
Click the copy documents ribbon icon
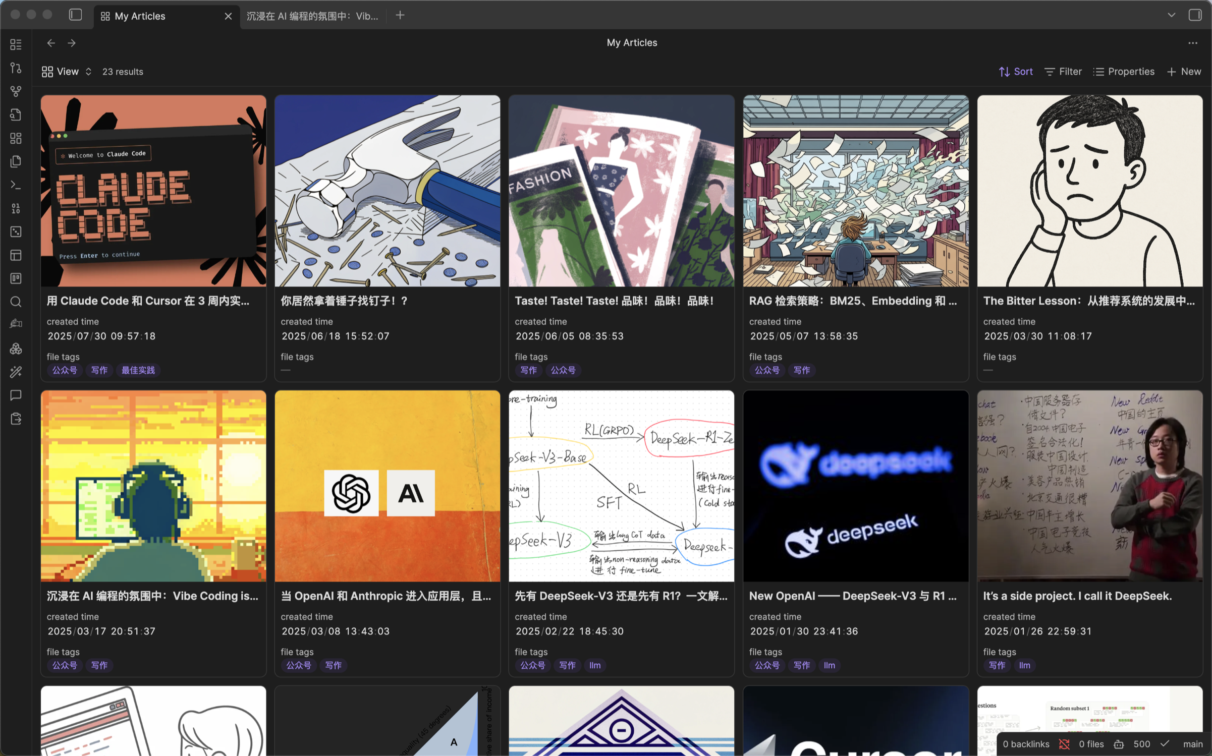16,161
